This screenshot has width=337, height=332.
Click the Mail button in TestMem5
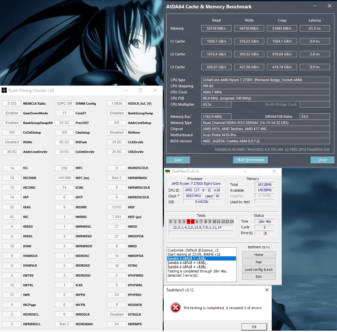pos(259,262)
